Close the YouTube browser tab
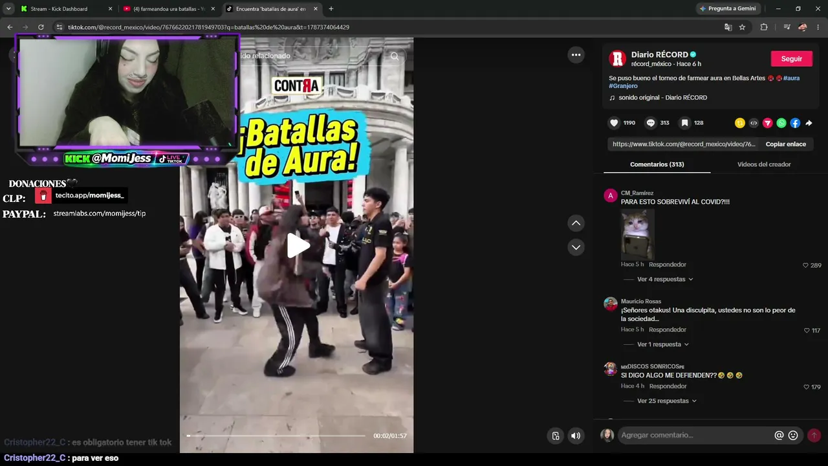 [x=213, y=9]
